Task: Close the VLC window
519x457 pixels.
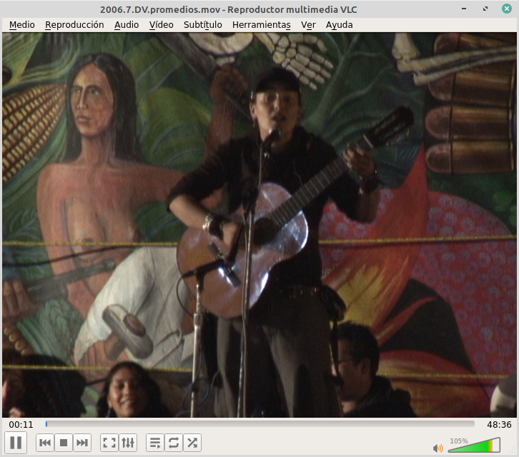Action: point(506,9)
